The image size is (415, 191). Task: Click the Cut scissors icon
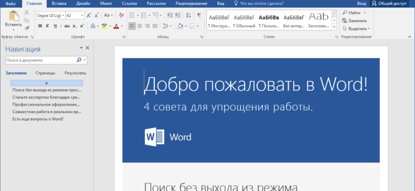coord(27,13)
